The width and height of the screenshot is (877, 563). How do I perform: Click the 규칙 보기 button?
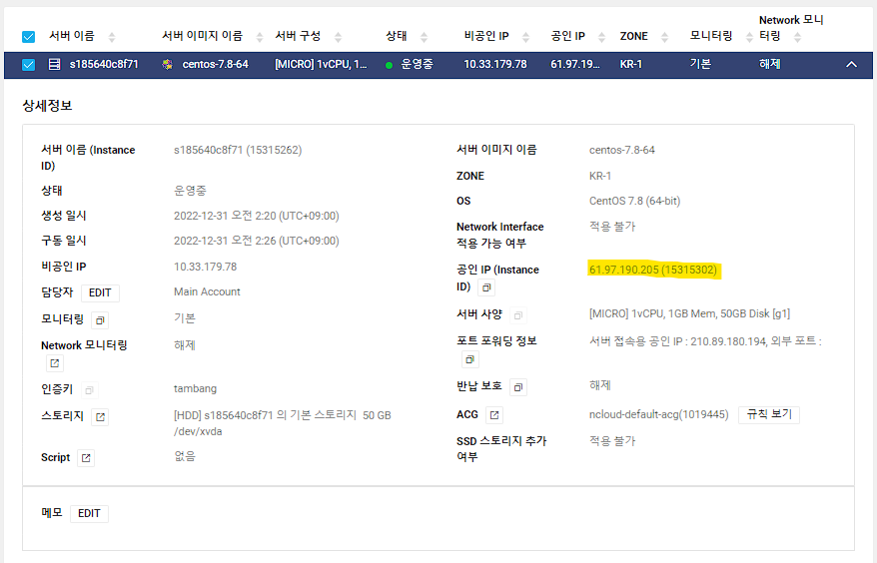pos(769,414)
